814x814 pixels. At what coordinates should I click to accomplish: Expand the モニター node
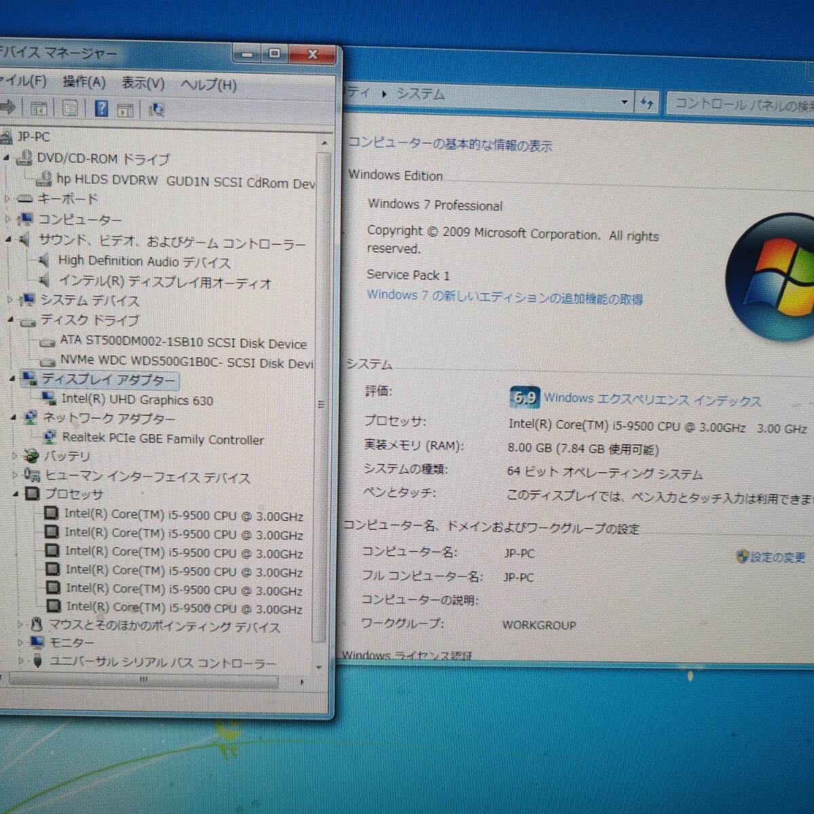point(21,642)
